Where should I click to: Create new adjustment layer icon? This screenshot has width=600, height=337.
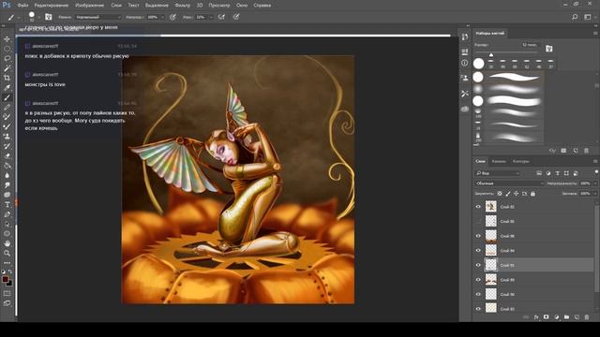(556, 317)
